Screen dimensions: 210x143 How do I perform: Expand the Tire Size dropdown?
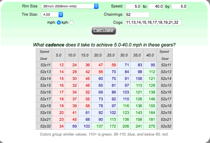[x=52, y=14]
